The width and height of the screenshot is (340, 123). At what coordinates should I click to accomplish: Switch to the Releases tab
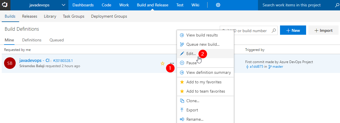(x=30, y=16)
